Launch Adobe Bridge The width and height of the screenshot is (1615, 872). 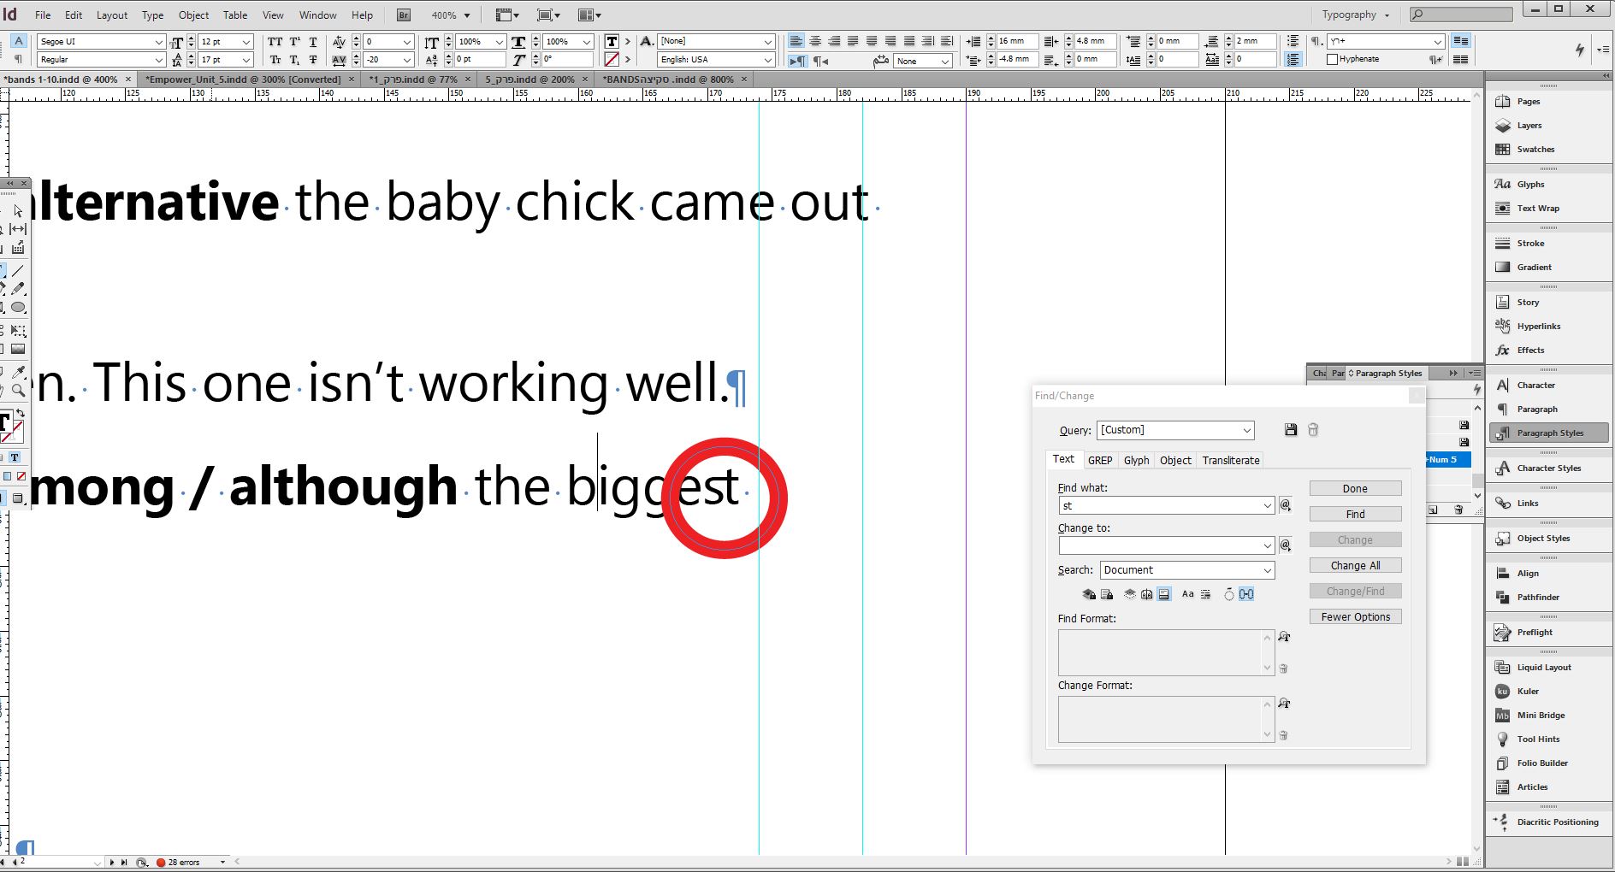[404, 15]
